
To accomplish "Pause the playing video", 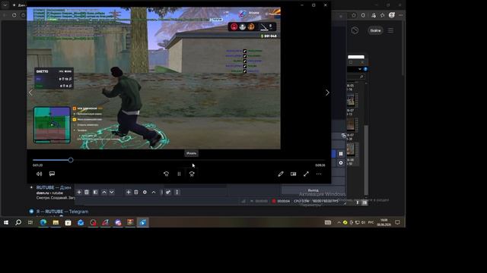I will tap(180, 174).
